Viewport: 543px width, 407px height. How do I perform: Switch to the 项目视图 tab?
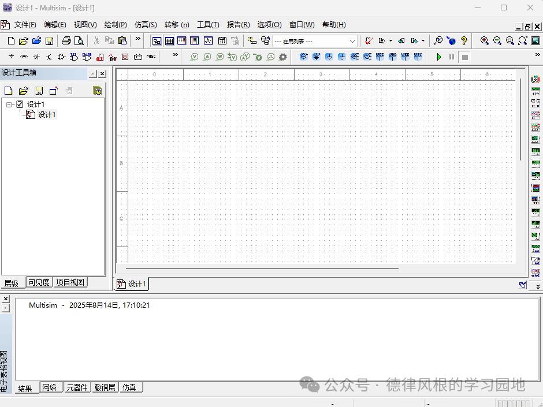70,282
